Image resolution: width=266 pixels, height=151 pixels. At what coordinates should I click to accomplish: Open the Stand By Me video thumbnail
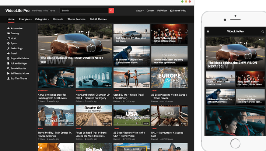coord(132,78)
